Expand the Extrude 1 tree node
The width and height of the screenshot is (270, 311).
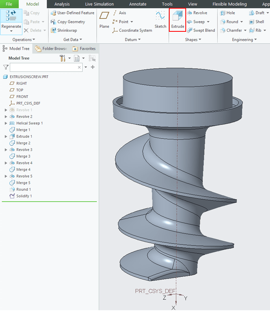tap(6, 136)
